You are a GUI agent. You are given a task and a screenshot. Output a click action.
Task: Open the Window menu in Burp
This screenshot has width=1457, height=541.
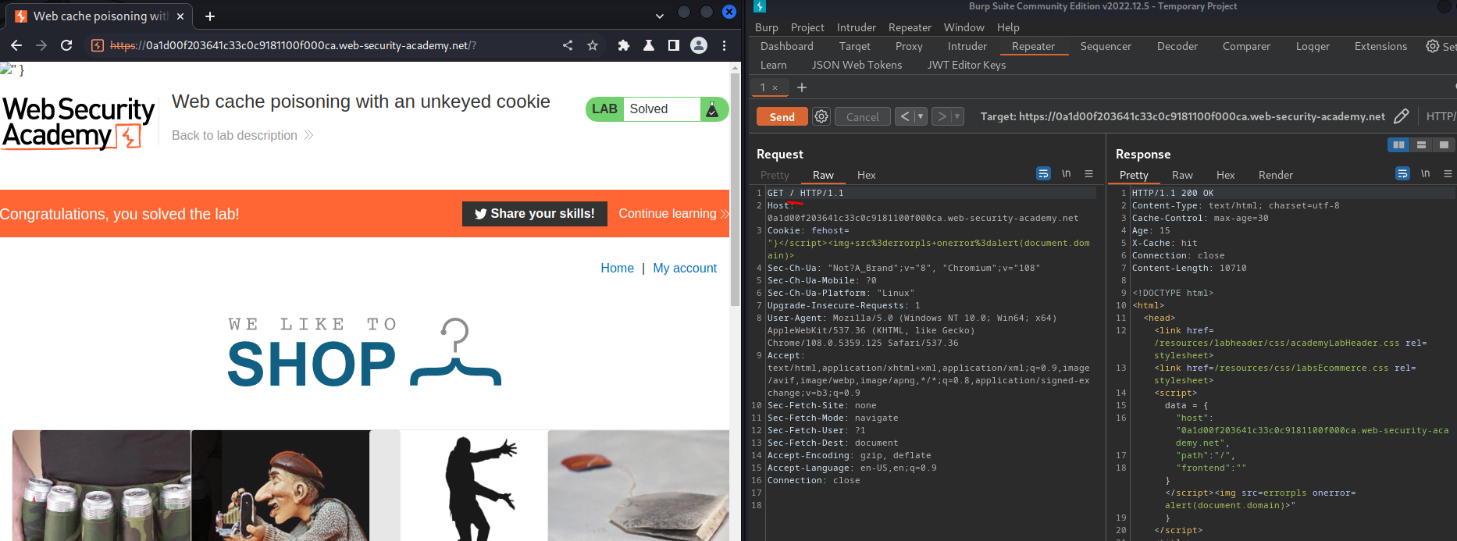pos(964,27)
